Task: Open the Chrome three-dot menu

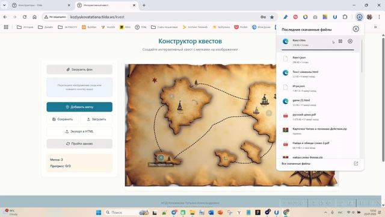Action: pos(379,17)
